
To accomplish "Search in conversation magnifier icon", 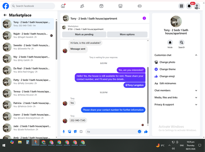I will click(x=182, y=42).
